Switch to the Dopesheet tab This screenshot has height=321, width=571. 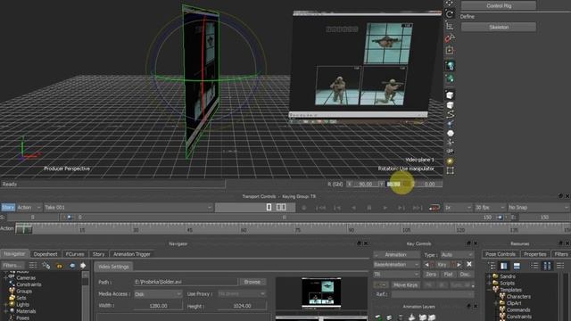pyautogui.click(x=46, y=254)
